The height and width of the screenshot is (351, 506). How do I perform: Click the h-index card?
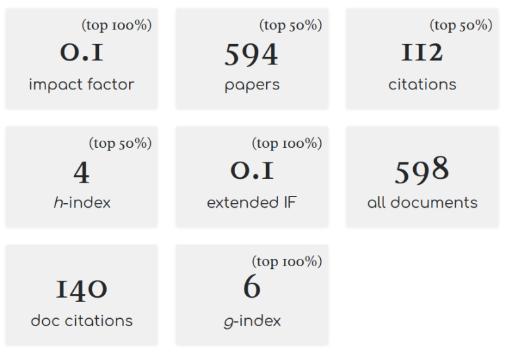point(82,177)
